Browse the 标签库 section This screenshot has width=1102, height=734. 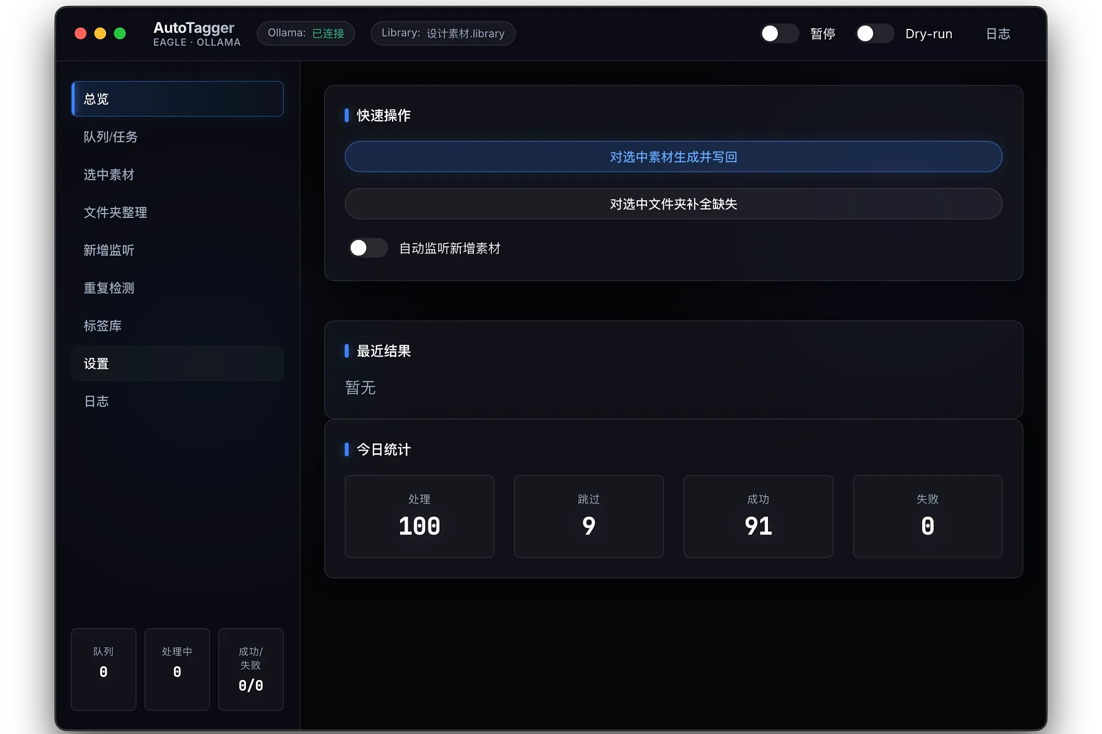[102, 325]
